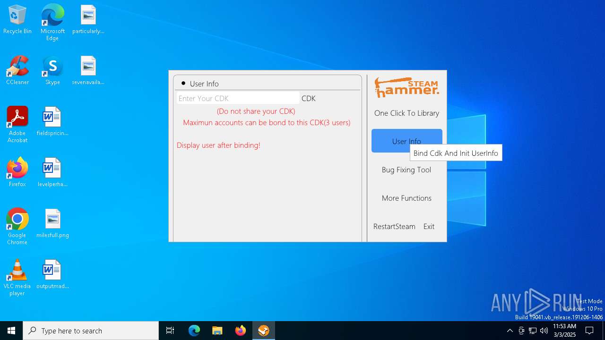Screen dimensions: 605x340
Task: Click the "Display user after binding!" text
Action: tap(218, 145)
